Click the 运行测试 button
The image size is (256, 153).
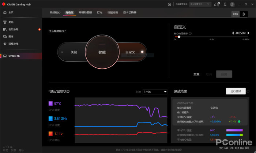click(x=236, y=91)
